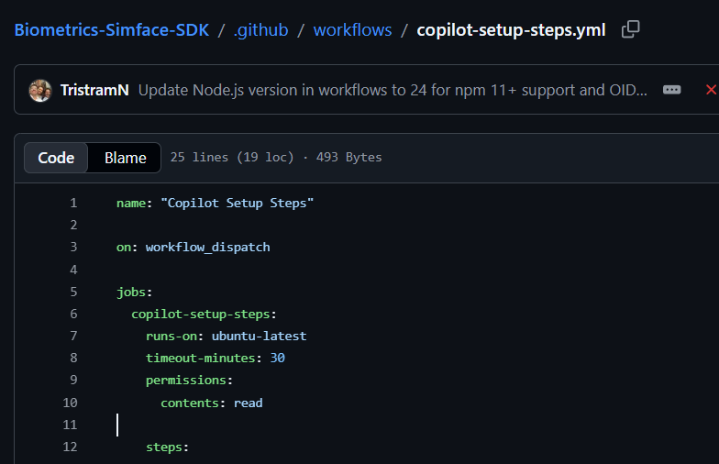Click the jobs: key
This screenshot has height=464, width=719.
(x=134, y=292)
